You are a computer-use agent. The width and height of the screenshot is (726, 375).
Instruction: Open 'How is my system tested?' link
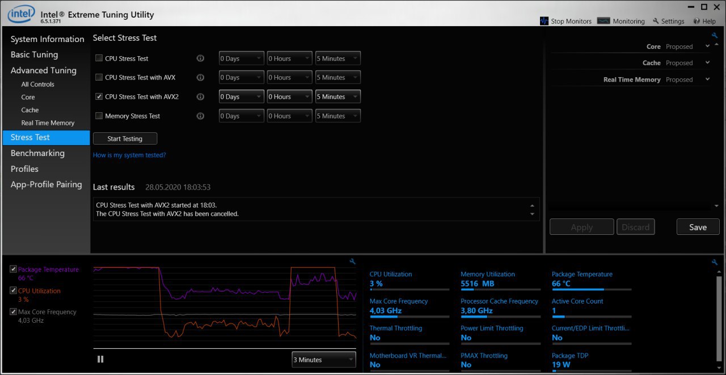click(129, 155)
